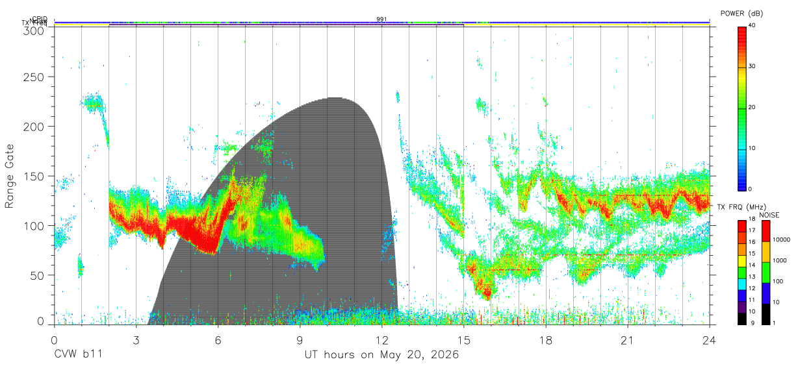798x368 pixels.
Task: Click the 50 tick on Range Gate axis
Action: click(37, 275)
